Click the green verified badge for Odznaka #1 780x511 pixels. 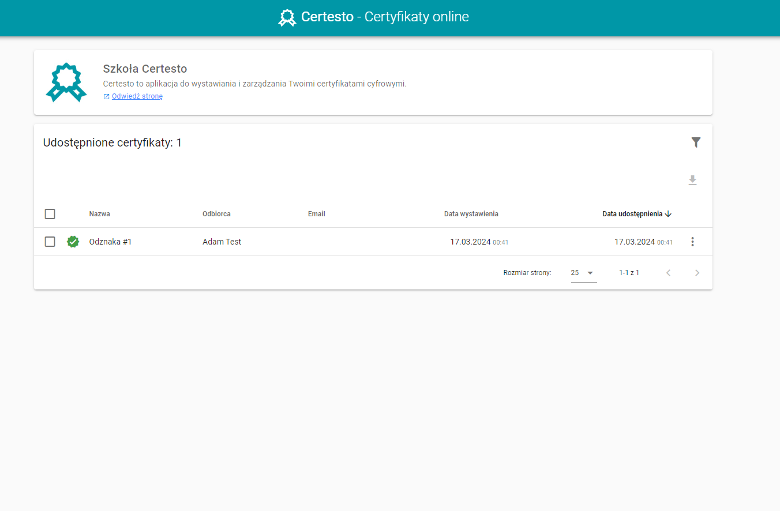[73, 242]
